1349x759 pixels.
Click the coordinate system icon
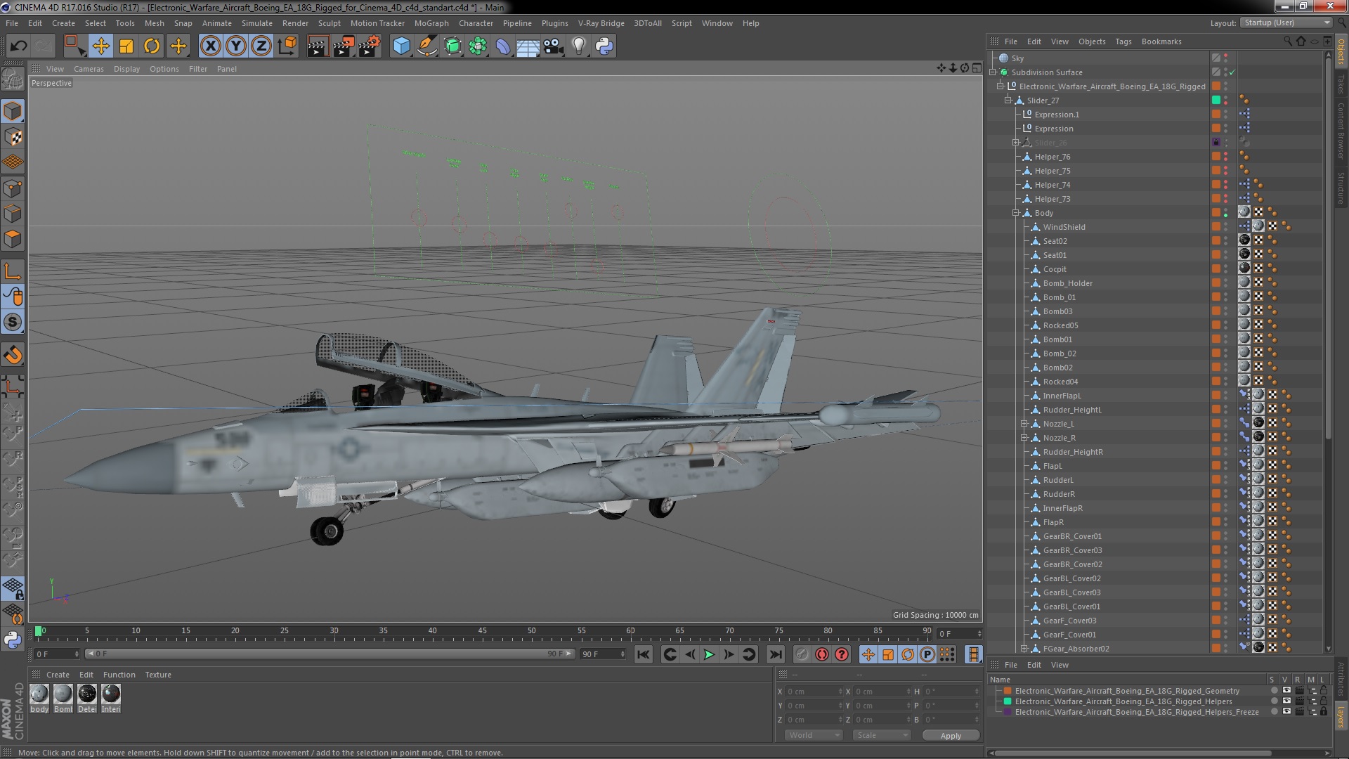point(287,46)
